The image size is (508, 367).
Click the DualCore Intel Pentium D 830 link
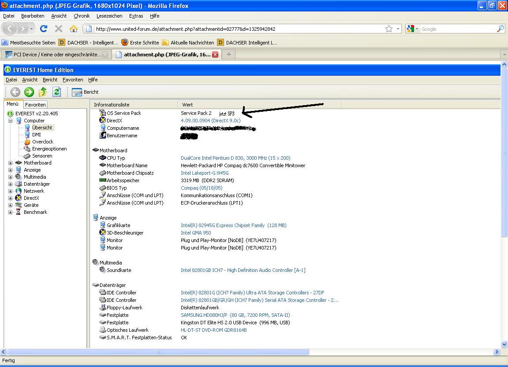coord(235,158)
